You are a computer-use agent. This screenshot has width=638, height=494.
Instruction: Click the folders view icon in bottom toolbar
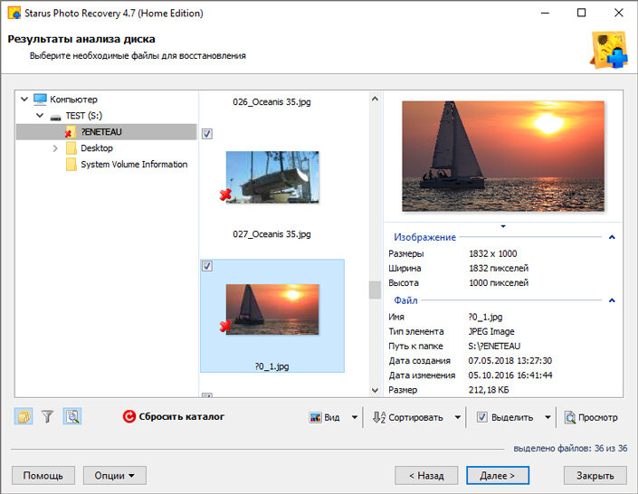[x=24, y=416]
